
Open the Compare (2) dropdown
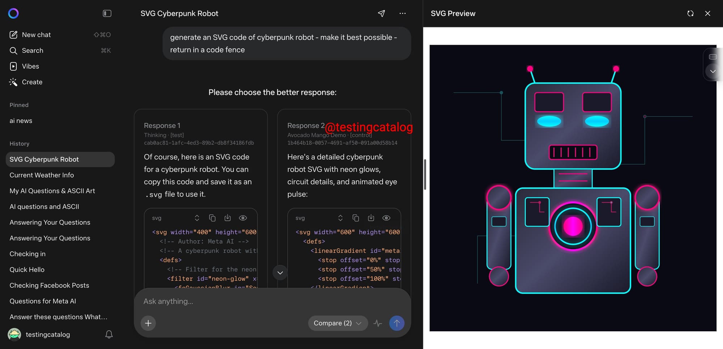point(338,323)
